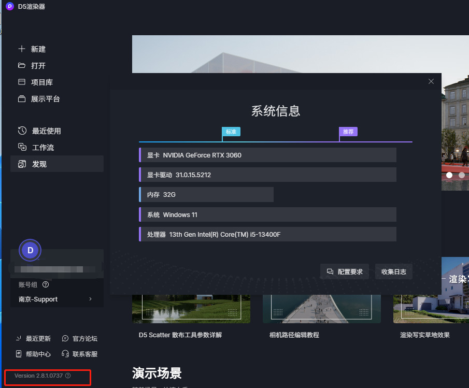Click the 最近更新 icon

[x=19, y=338]
